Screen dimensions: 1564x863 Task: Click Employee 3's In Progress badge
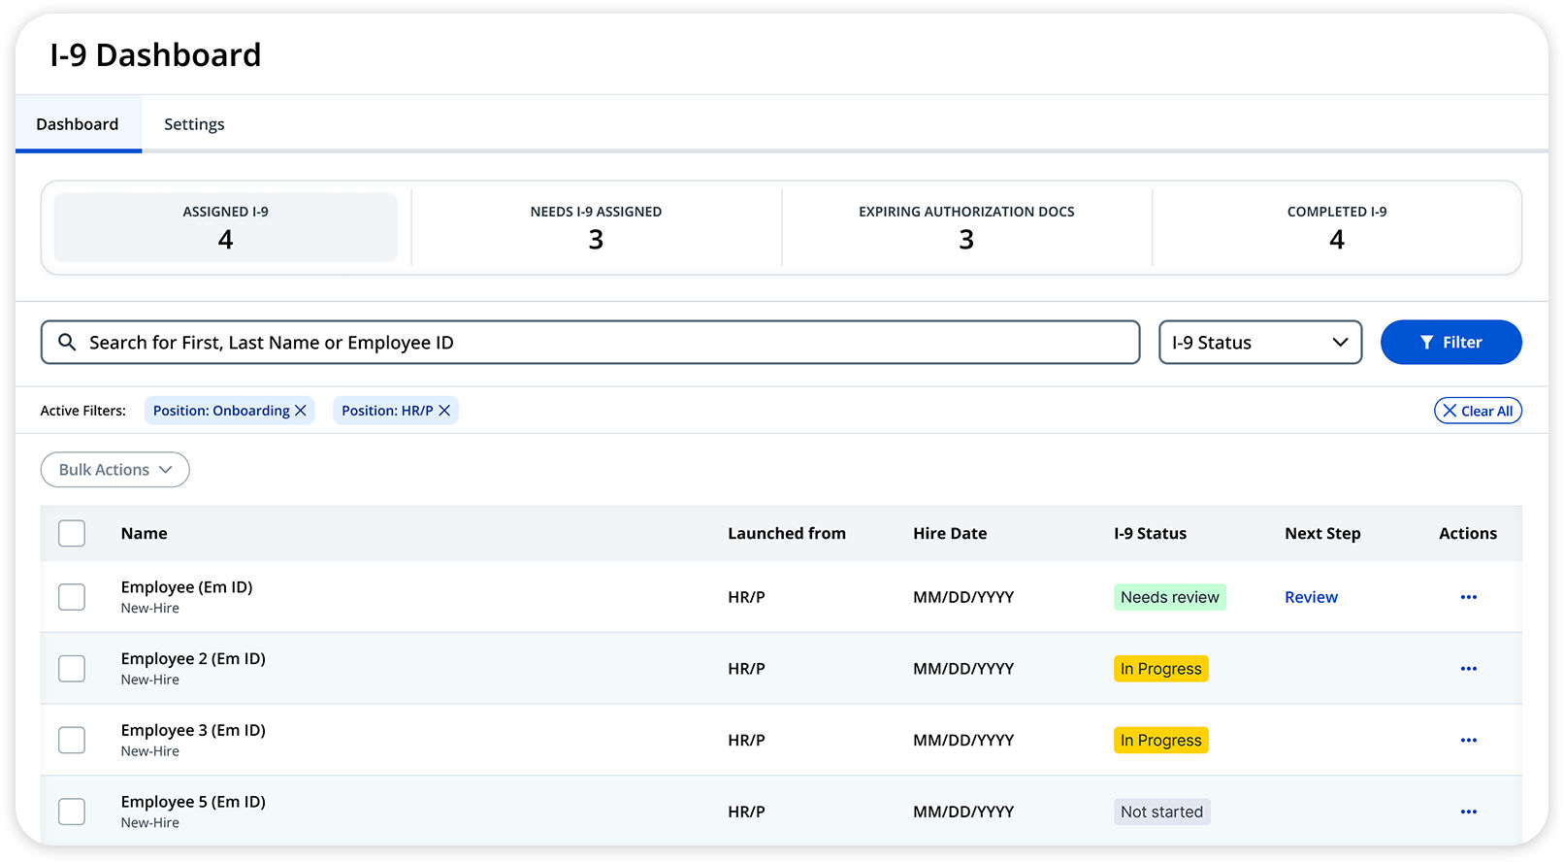(1161, 741)
